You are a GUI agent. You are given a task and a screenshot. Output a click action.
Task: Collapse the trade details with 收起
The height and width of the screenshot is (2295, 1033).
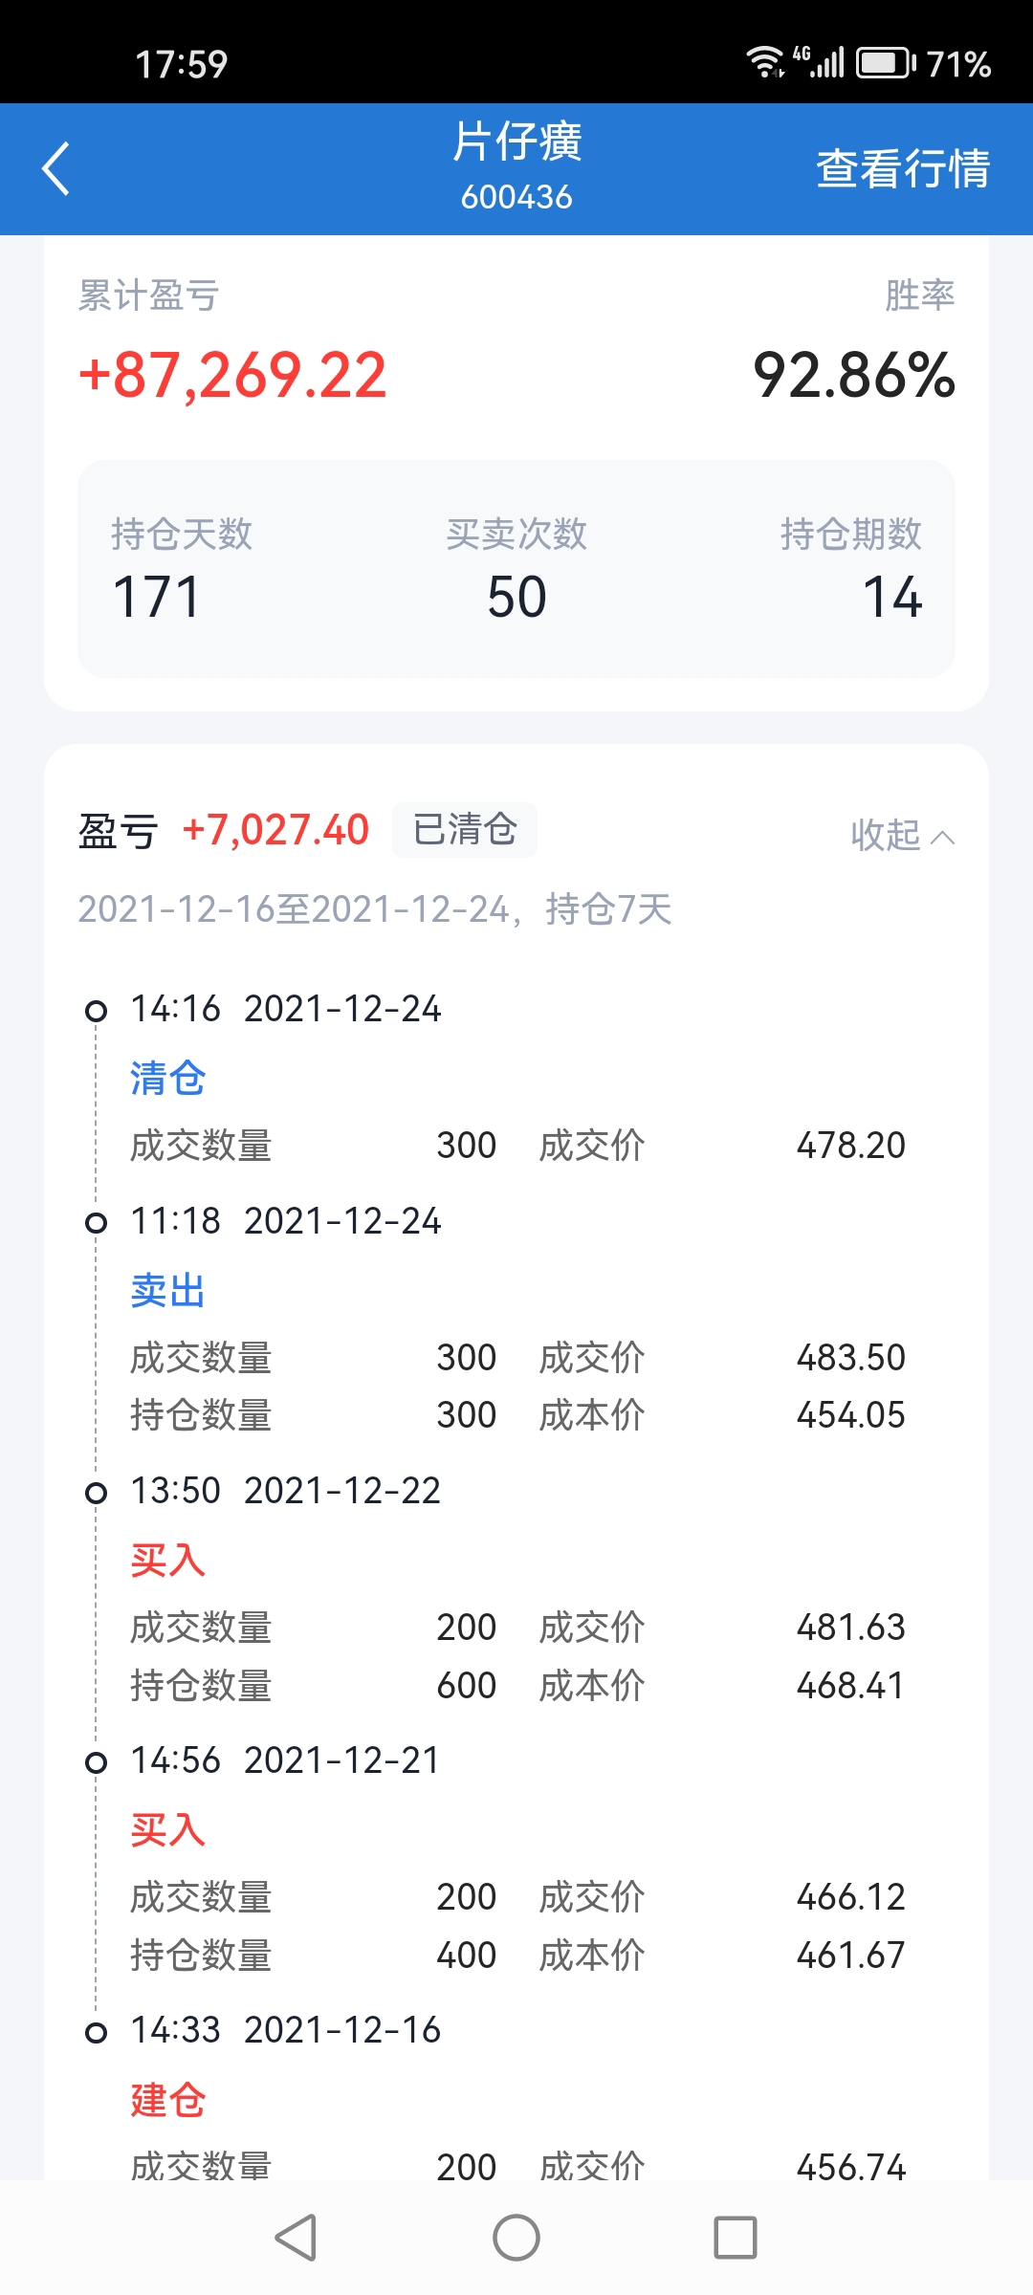tap(902, 835)
